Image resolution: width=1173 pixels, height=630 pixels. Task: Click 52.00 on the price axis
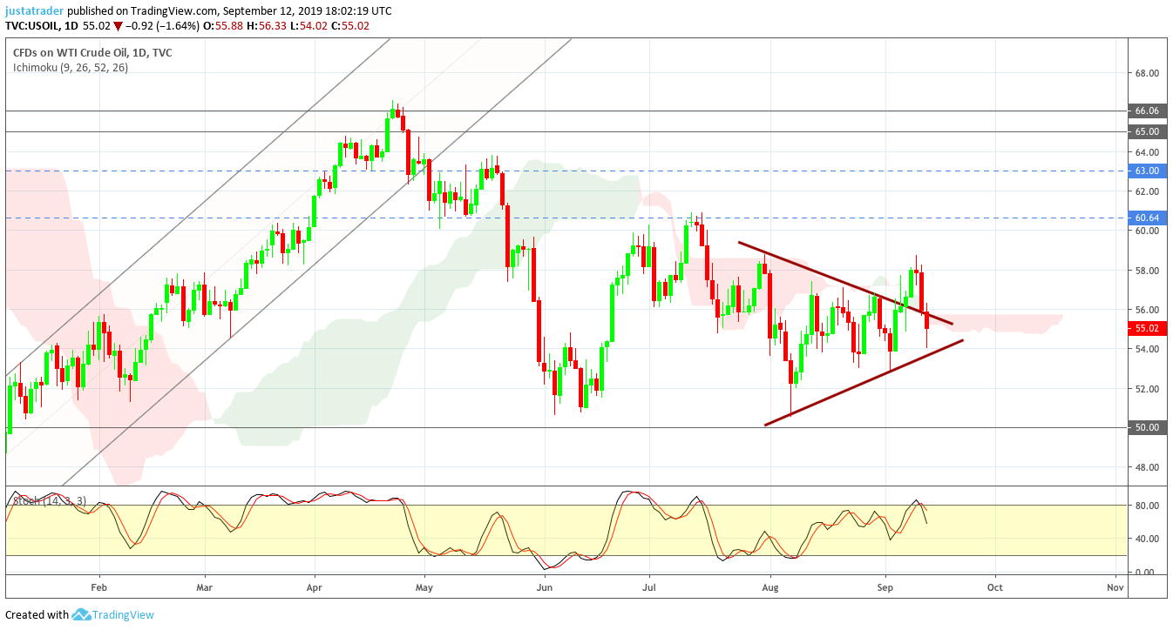[x=1147, y=389]
